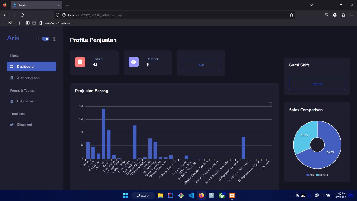
Task: Toggle the dark mode switch
Action: 45,39
